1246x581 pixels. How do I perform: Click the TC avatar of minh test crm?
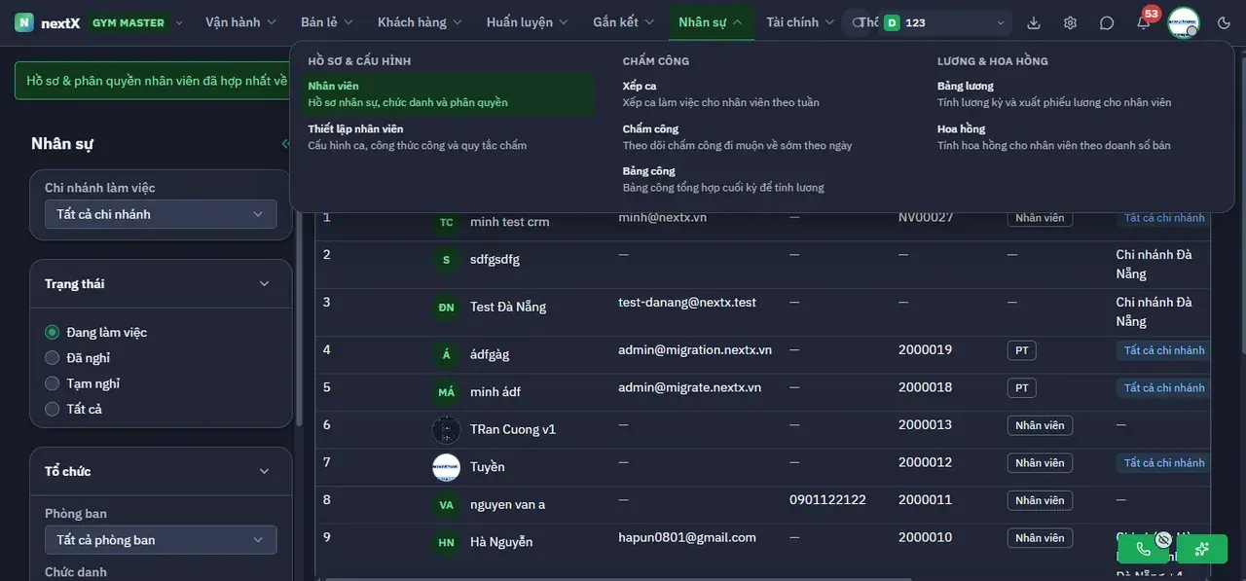(446, 222)
